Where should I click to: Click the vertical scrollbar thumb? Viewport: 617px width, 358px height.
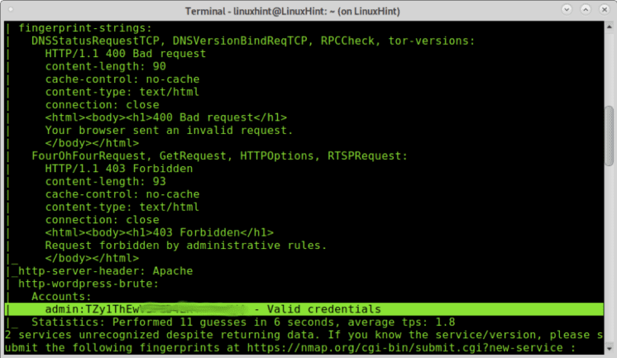609,136
